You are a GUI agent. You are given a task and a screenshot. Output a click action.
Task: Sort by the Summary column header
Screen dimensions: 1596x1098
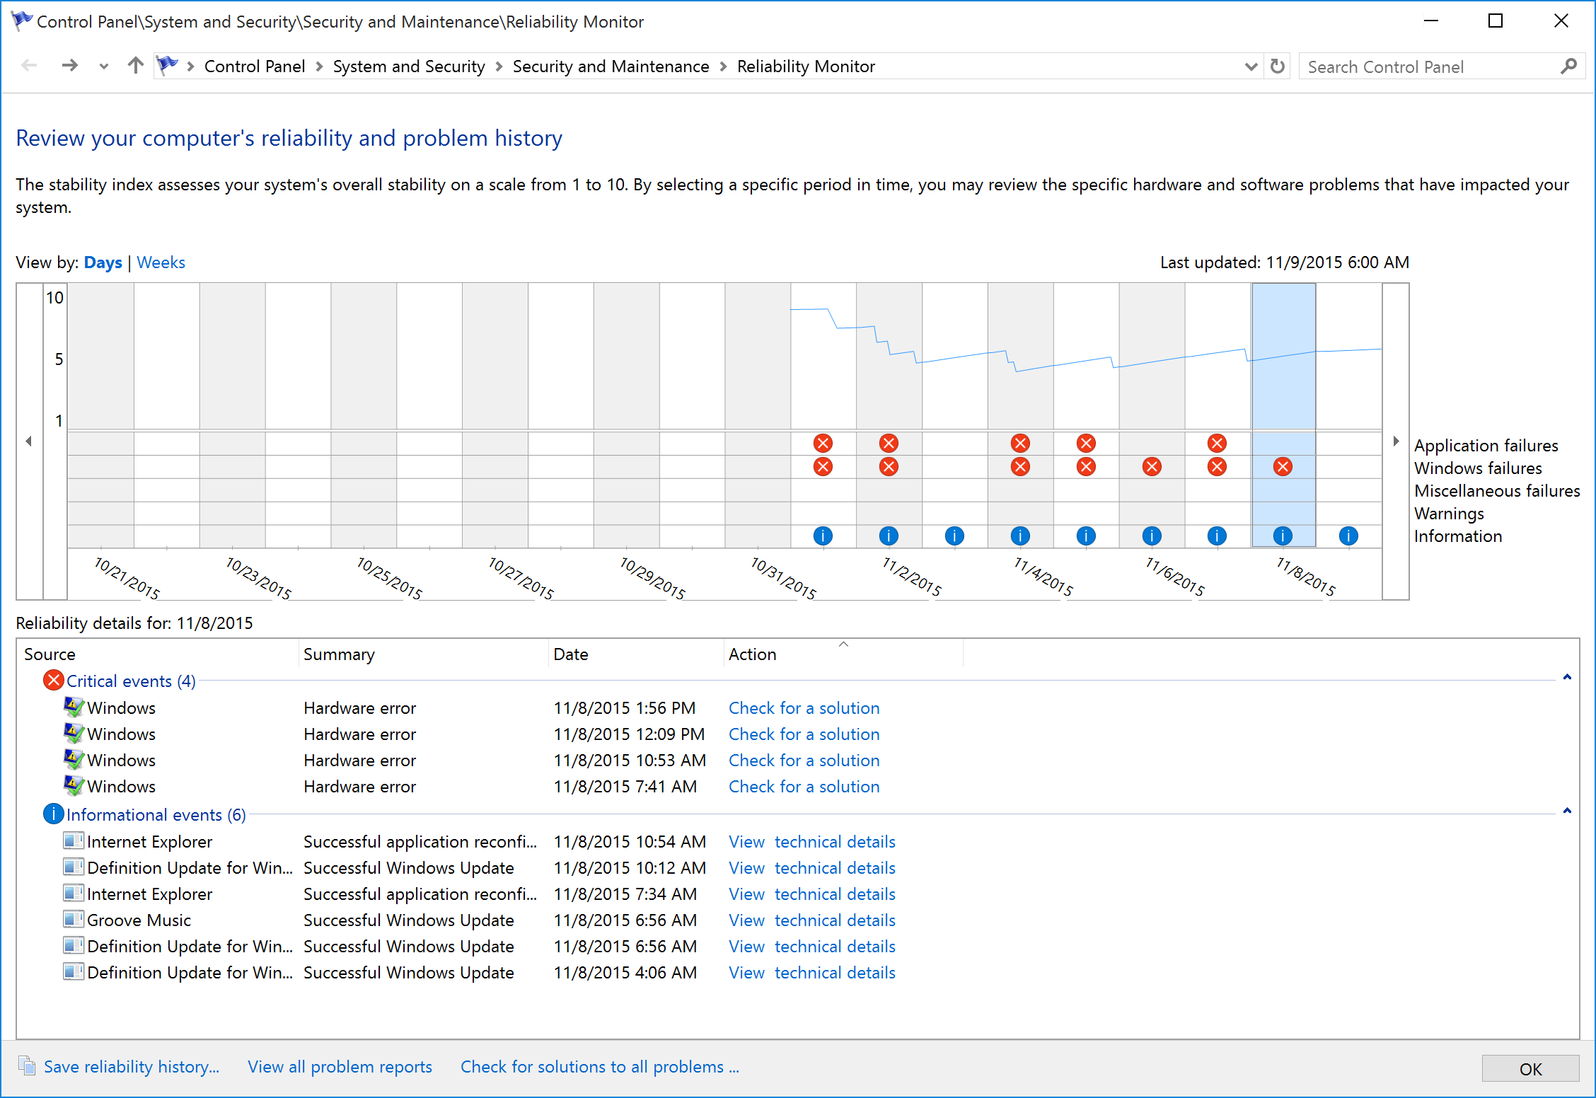[423, 654]
